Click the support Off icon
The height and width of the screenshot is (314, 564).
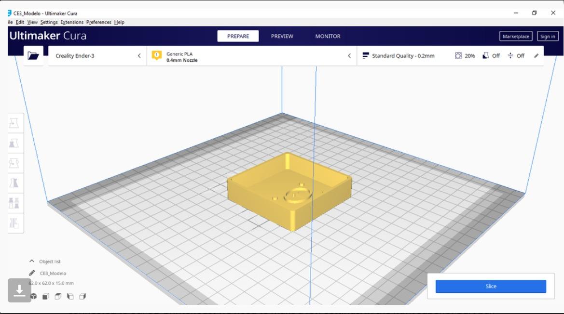click(x=485, y=55)
